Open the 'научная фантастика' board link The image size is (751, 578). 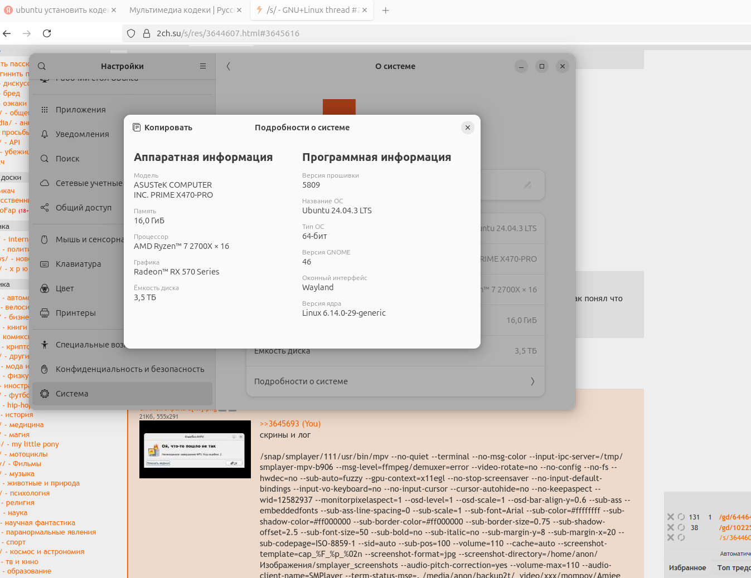tap(40, 523)
